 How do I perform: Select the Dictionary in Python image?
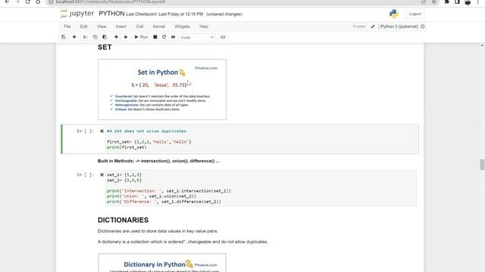(162, 263)
